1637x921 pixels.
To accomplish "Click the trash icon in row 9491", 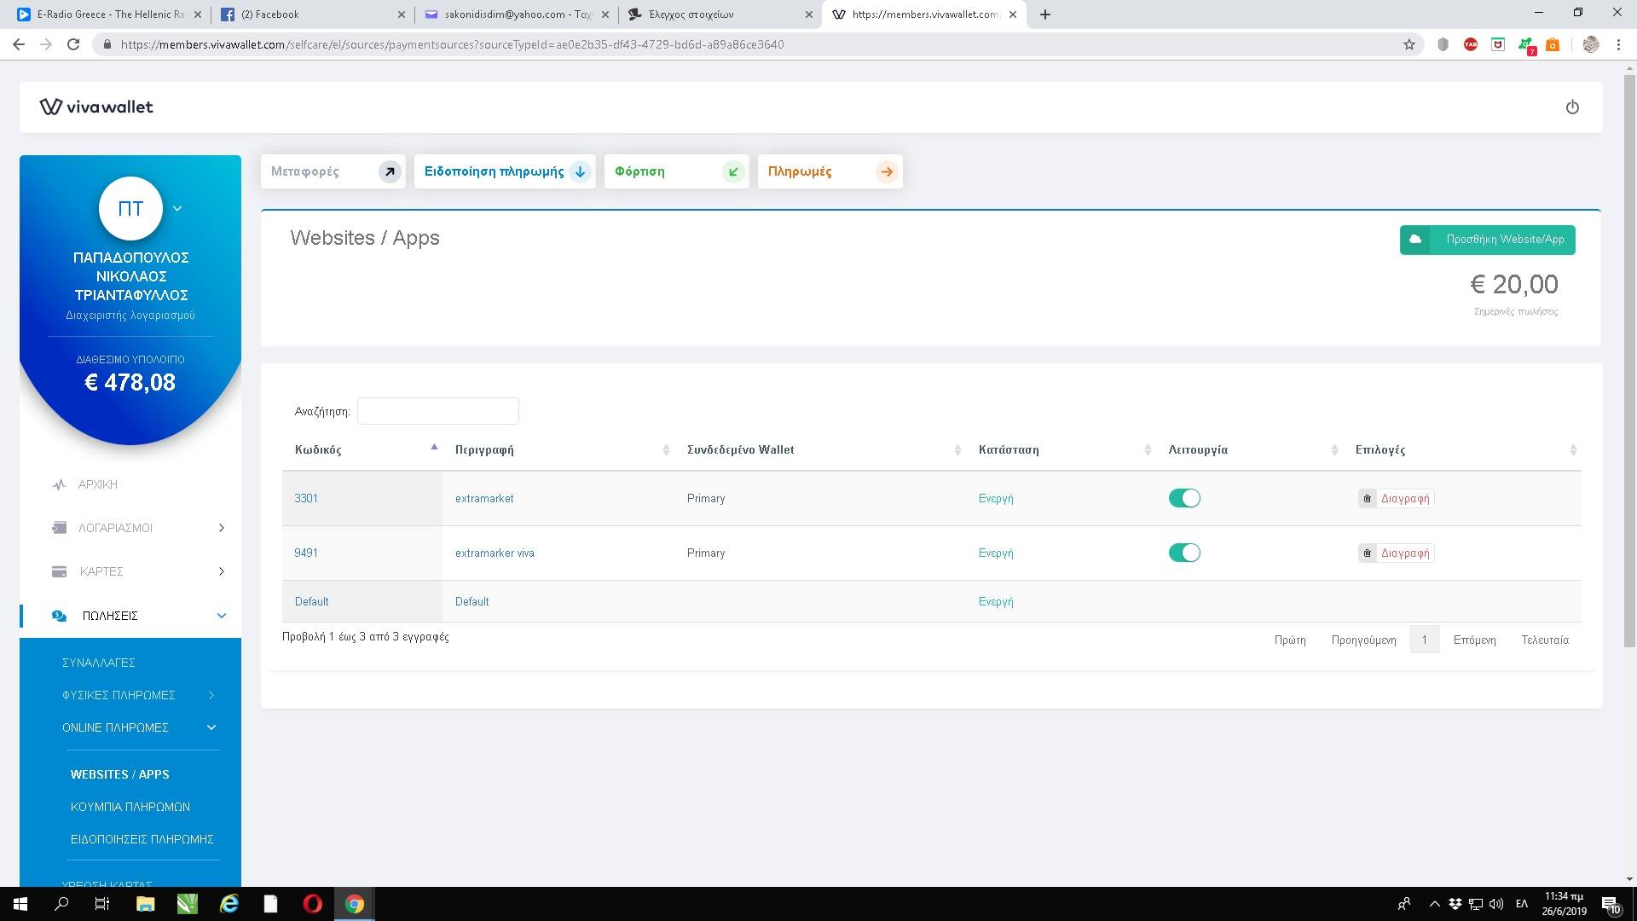I will (x=1367, y=553).
